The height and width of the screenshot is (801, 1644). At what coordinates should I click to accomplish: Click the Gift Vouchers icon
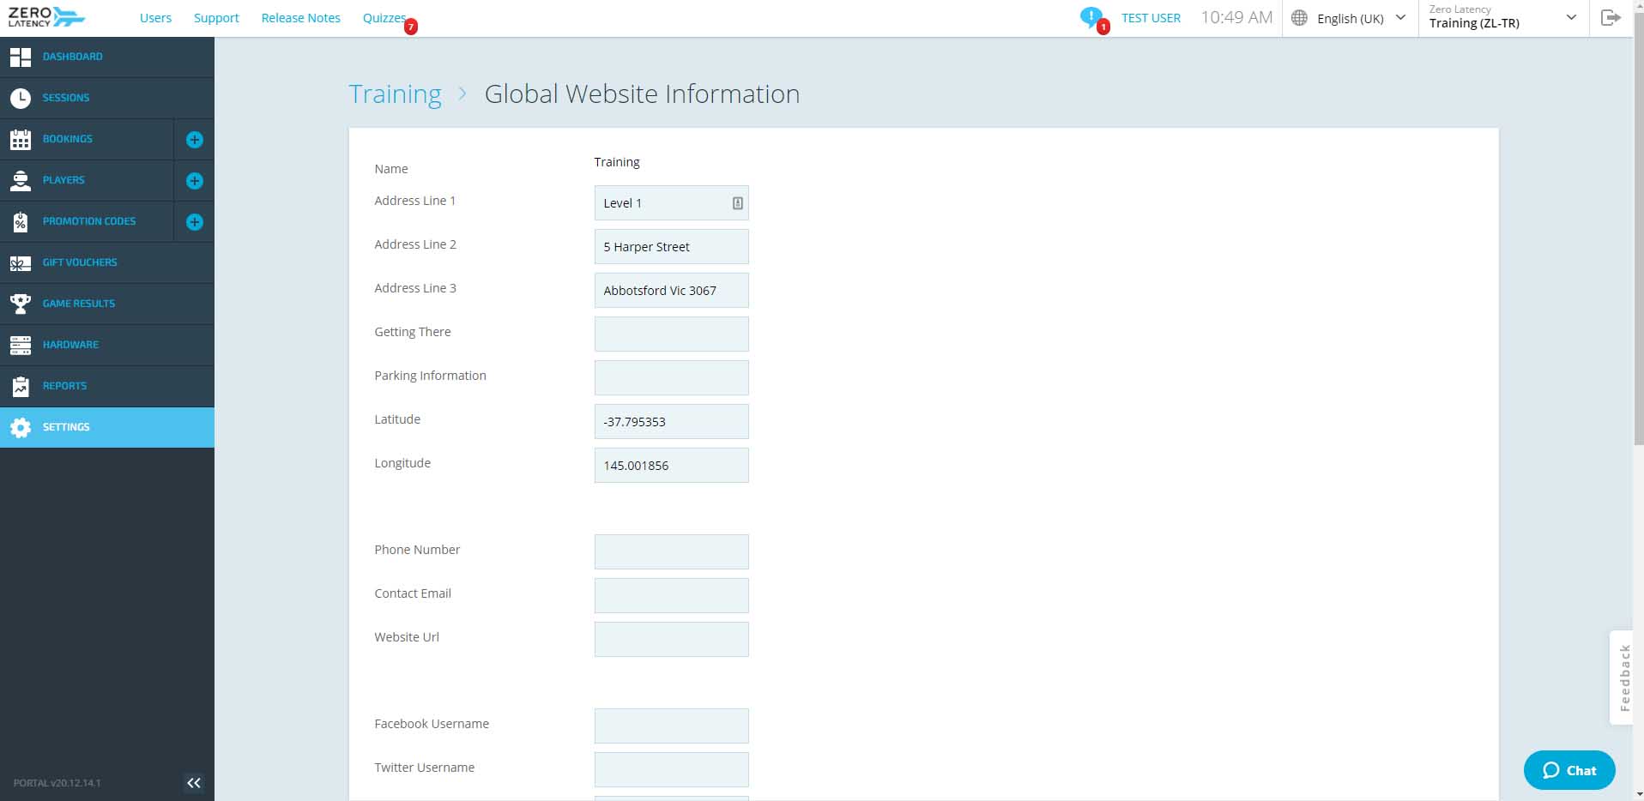(x=21, y=263)
